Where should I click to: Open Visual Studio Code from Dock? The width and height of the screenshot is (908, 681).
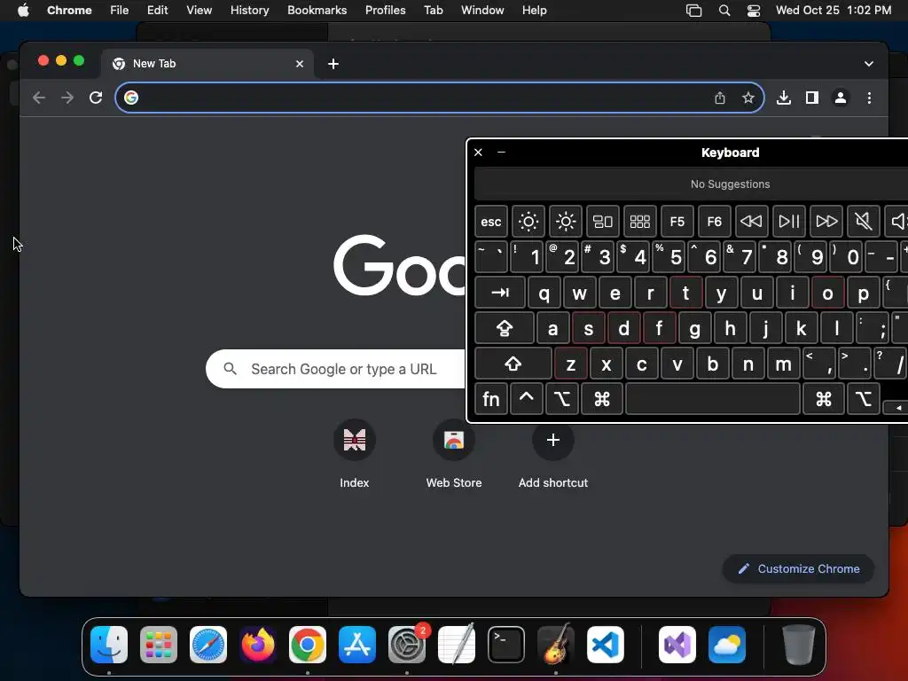(x=605, y=645)
